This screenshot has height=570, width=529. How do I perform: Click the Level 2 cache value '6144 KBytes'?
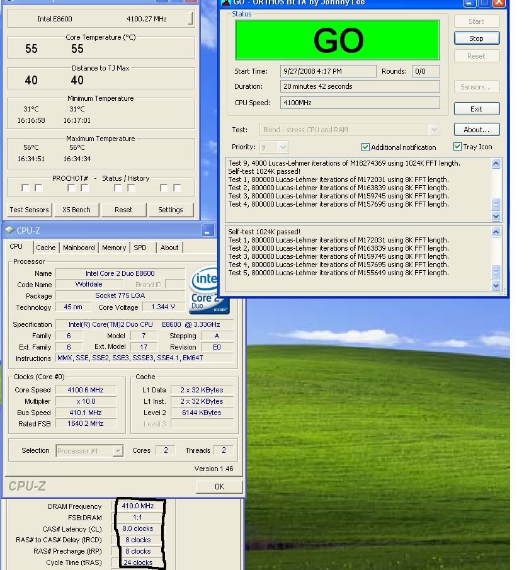coord(202,413)
